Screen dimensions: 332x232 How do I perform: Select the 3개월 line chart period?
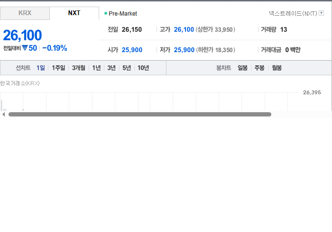coord(79,68)
